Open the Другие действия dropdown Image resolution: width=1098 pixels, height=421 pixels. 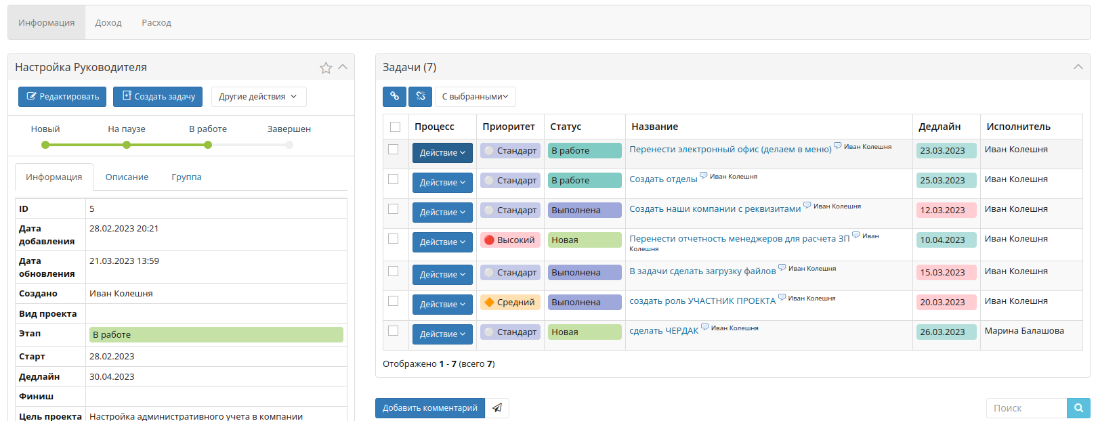click(x=259, y=97)
